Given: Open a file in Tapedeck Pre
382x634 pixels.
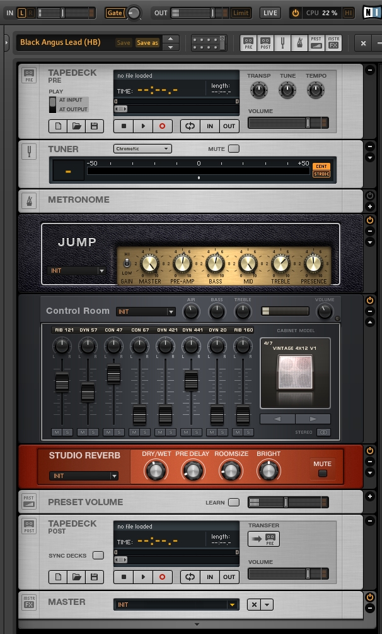Looking at the screenshot, I should (76, 126).
